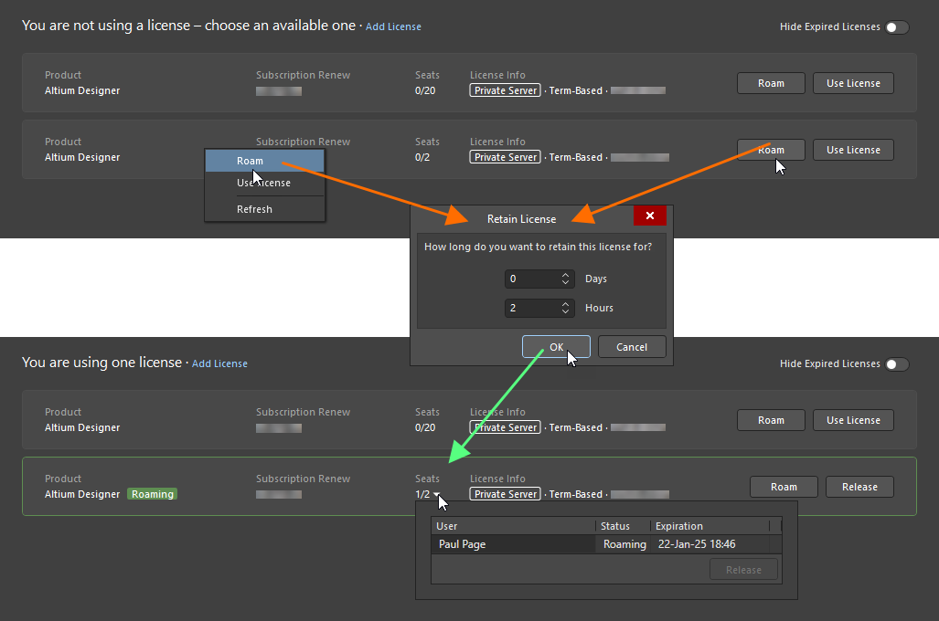Choose Refresh from the context menu
This screenshot has height=621, width=939.
[264, 209]
